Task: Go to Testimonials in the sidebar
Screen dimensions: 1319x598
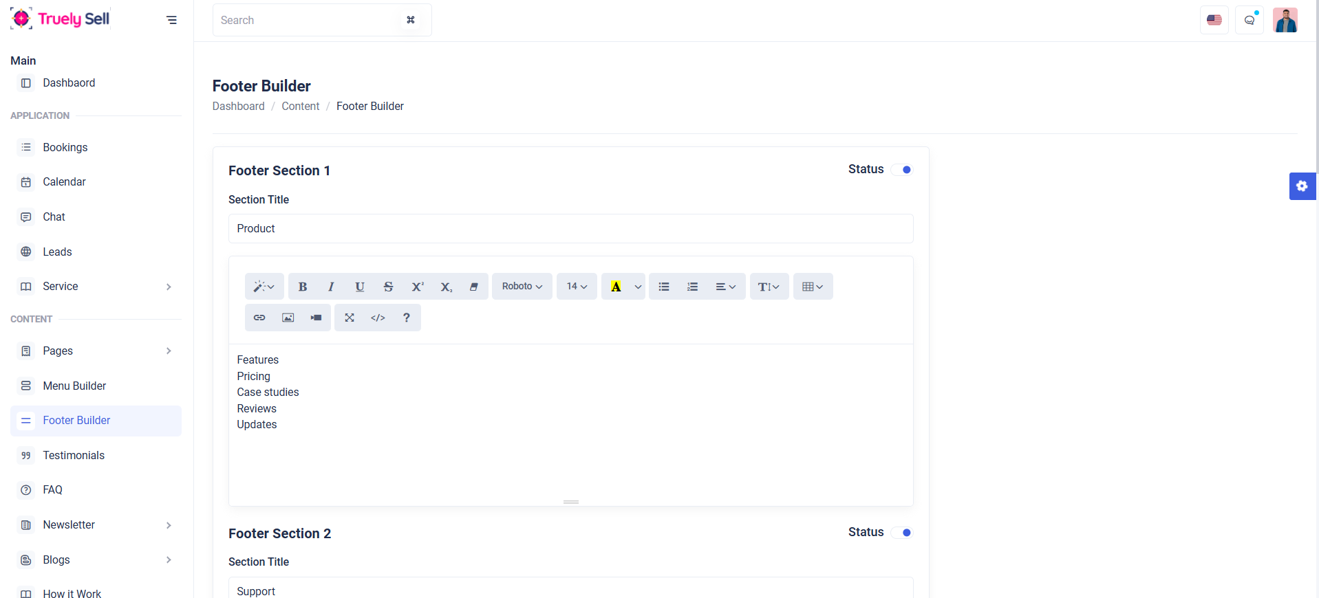Action: [74, 455]
